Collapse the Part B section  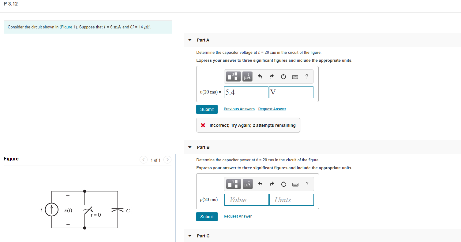[x=189, y=147]
